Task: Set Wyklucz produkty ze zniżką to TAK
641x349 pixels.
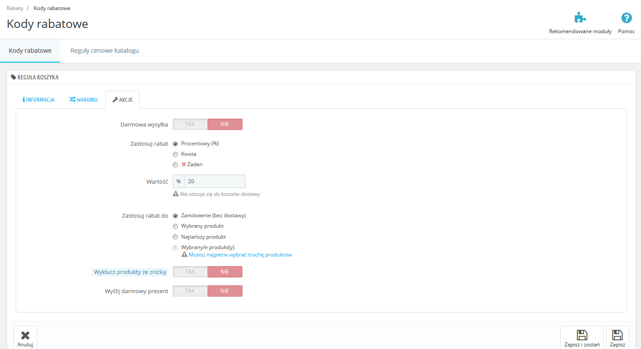Action: [190, 272]
